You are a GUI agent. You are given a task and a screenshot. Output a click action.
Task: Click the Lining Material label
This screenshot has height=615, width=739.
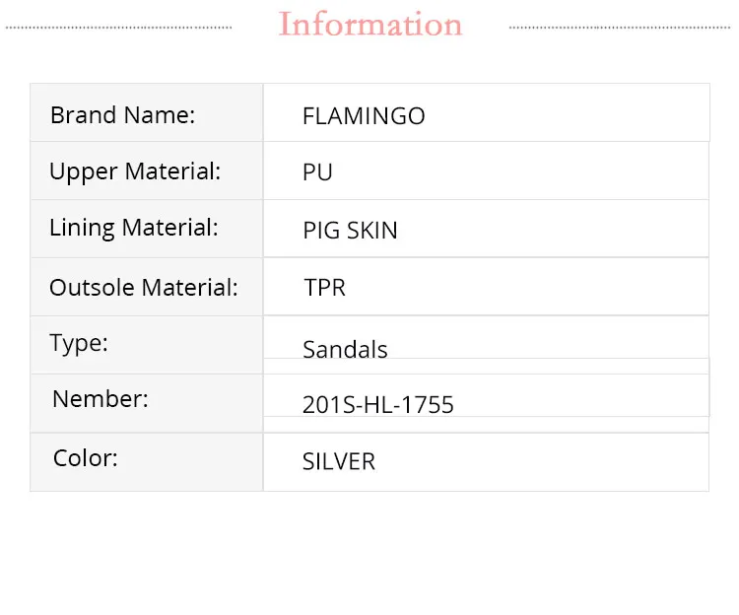coord(134,228)
